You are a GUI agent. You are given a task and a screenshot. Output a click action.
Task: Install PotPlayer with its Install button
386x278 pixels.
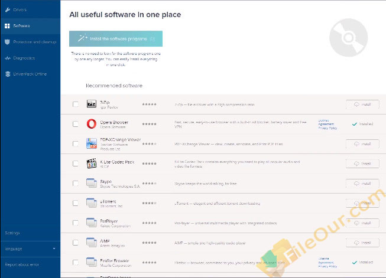pyautogui.click(x=362, y=223)
